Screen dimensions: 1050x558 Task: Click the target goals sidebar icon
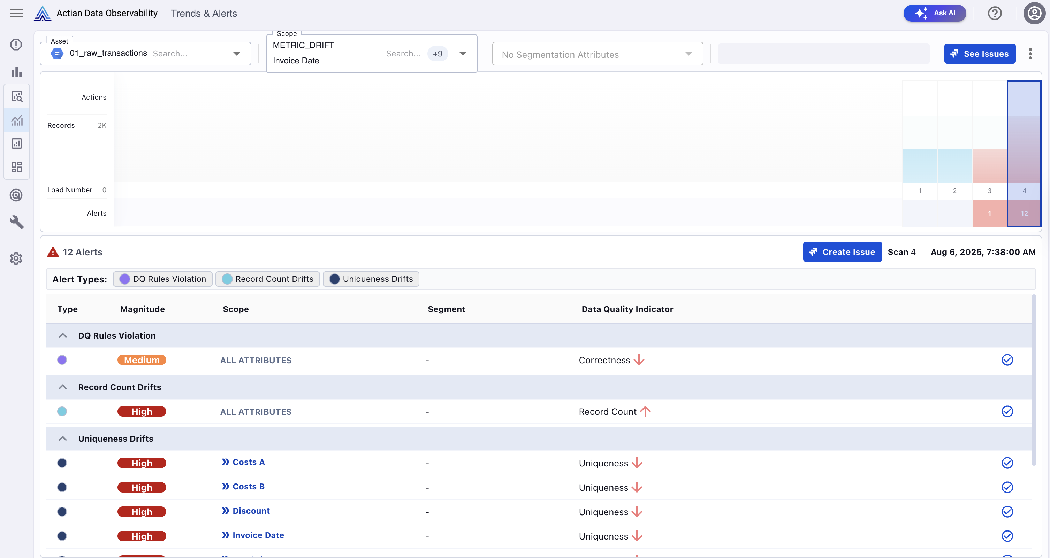(x=16, y=195)
